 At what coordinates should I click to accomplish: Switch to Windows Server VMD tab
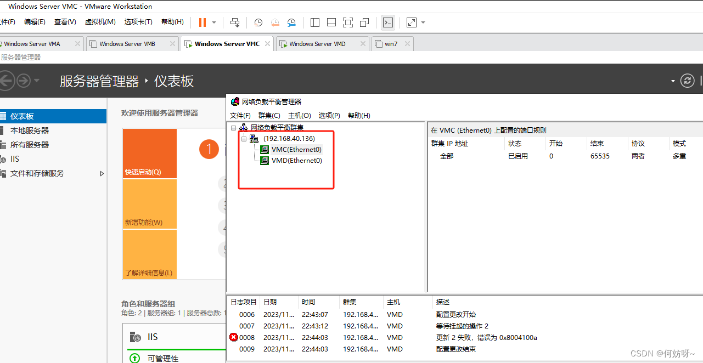point(317,44)
